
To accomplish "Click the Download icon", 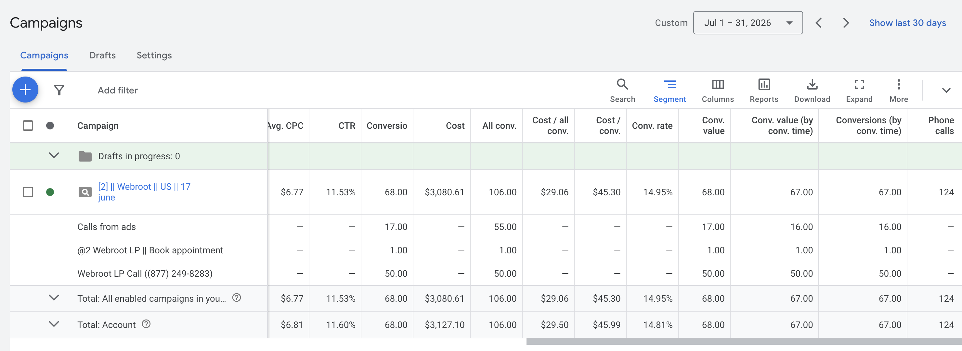I will [812, 91].
